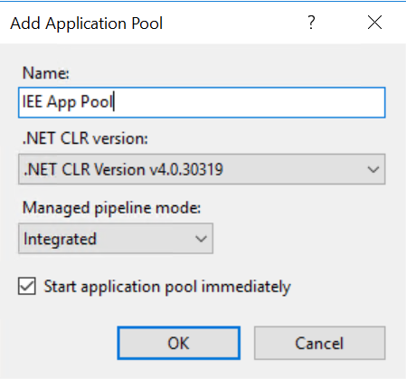Click the word 'IEE' in Name field
406x379 pixels.
(33, 102)
